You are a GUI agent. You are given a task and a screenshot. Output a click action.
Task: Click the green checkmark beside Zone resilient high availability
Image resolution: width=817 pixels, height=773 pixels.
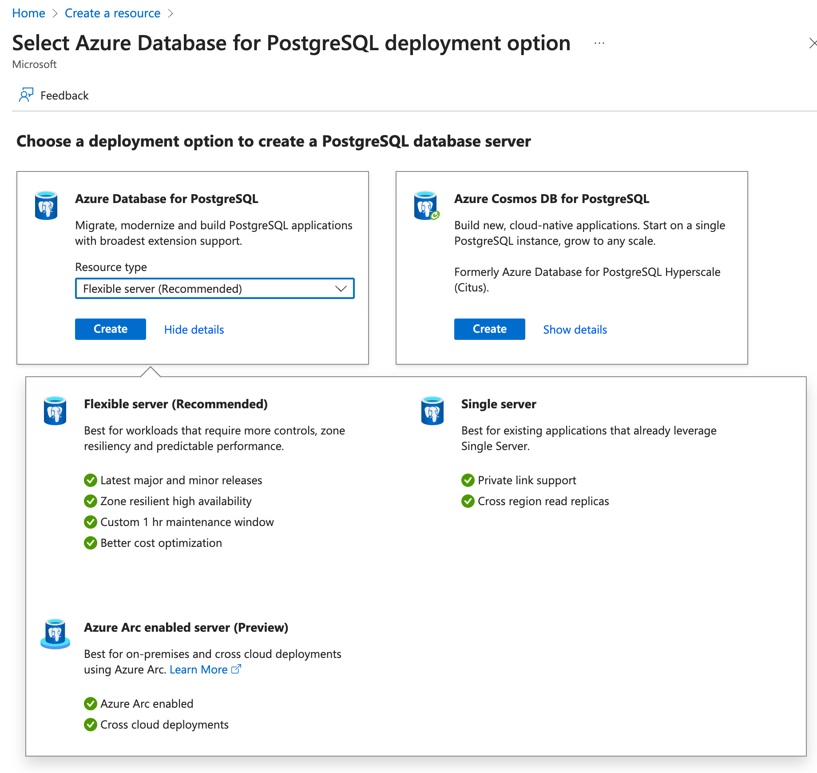tap(90, 501)
